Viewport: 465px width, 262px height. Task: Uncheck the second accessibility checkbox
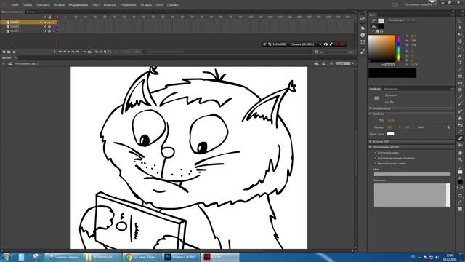(x=375, y=158)
